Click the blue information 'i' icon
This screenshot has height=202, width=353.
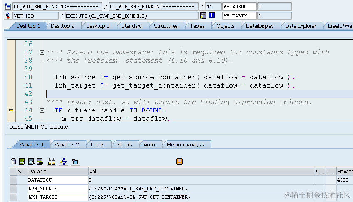(x=211, y=15)
